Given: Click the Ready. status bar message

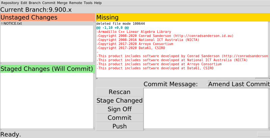Looking at the screenshot, I should coord(11,134).
